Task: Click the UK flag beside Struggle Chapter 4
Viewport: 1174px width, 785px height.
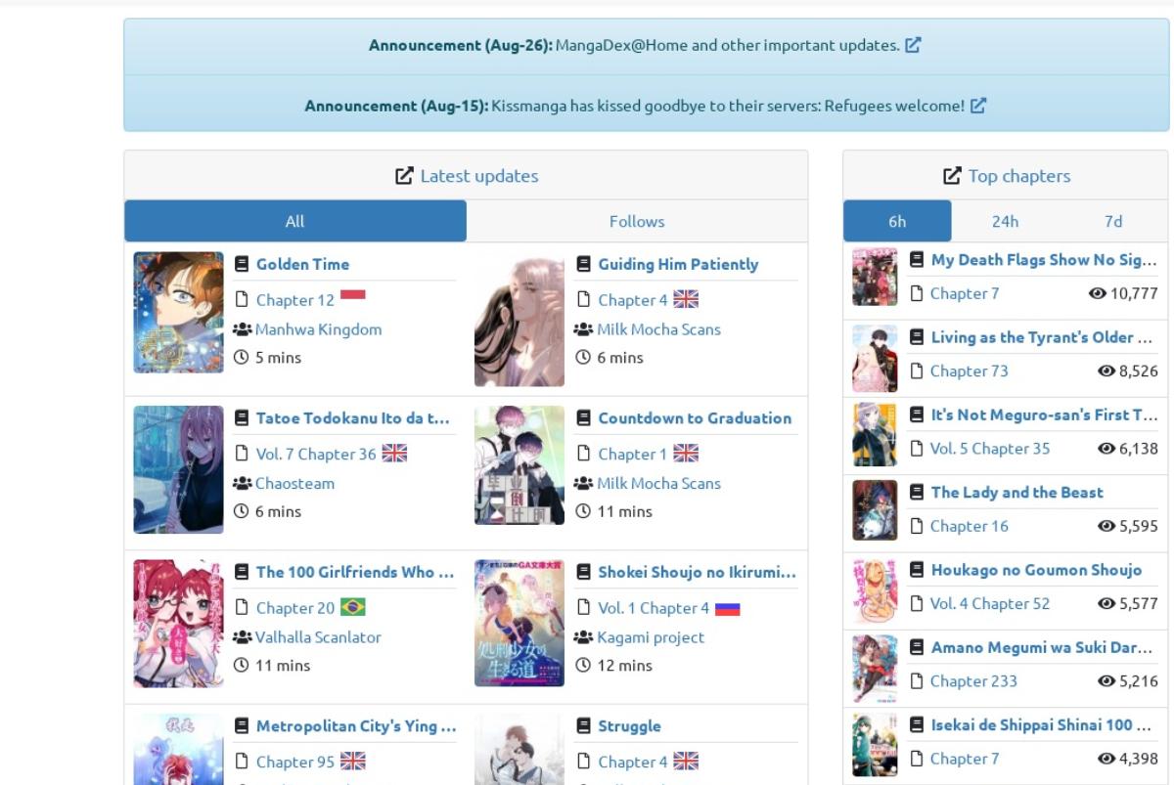Action: [686, 762]
